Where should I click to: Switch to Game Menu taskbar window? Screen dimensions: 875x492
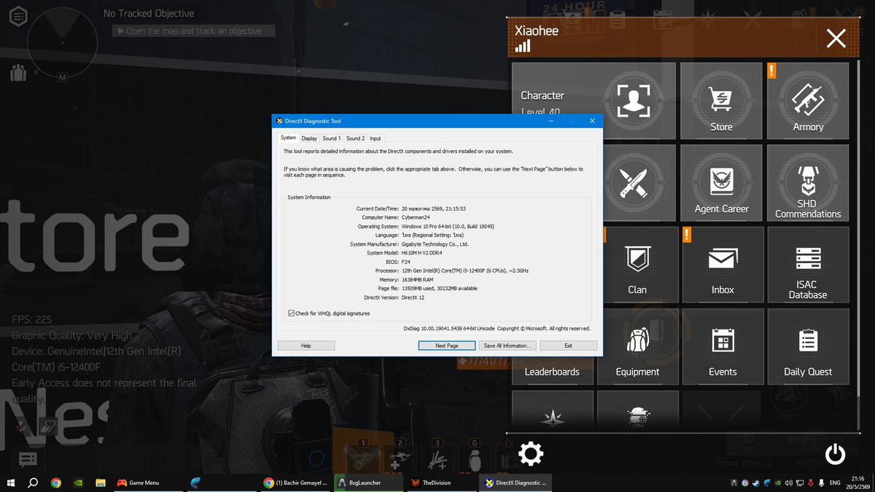tap(148, 483)
